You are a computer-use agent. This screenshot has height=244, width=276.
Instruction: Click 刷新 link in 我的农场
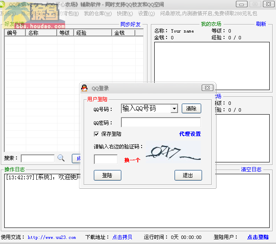[261, 24]
